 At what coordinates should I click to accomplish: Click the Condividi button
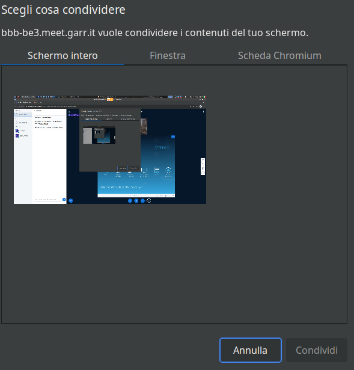pyautogui.click(x=317, y=350)
